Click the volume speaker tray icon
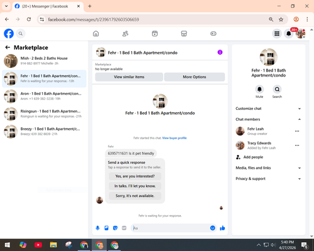Screen dimensions: 314x251 click(273, 245)
